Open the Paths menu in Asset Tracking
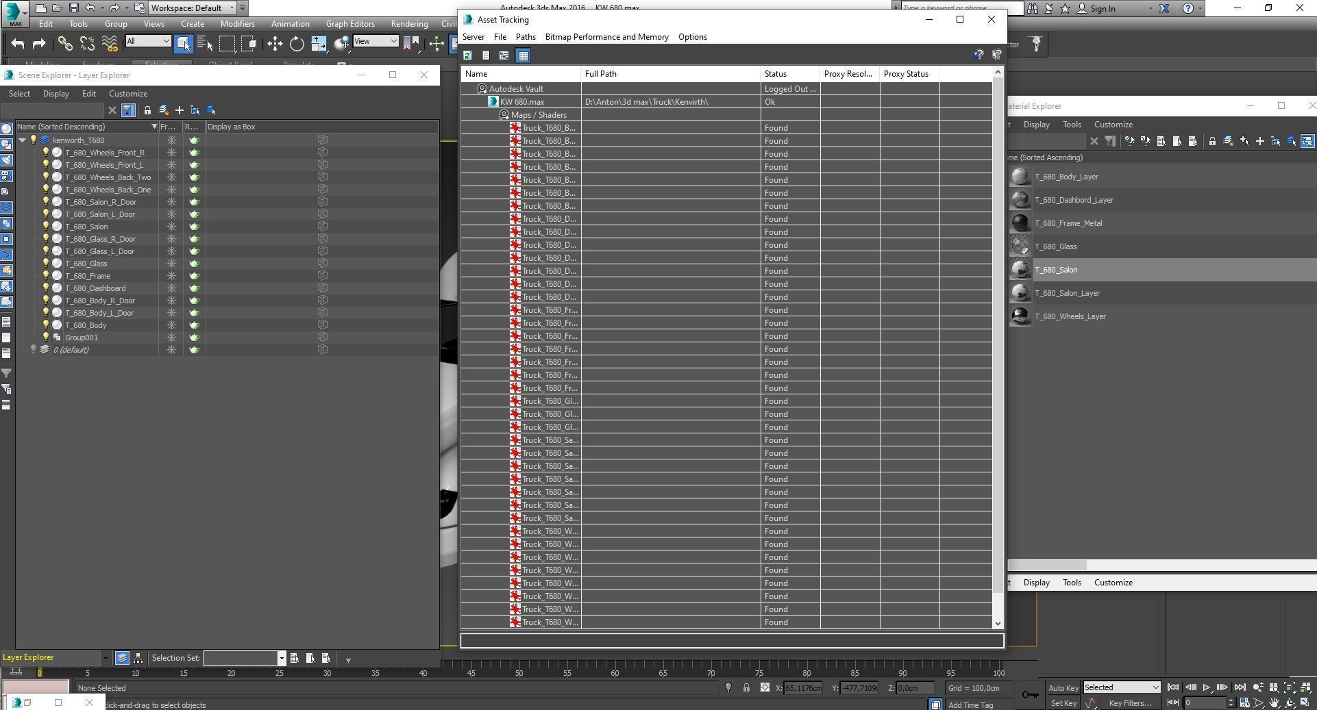This screenshot has height=710, width=1317. coord(526,37)
